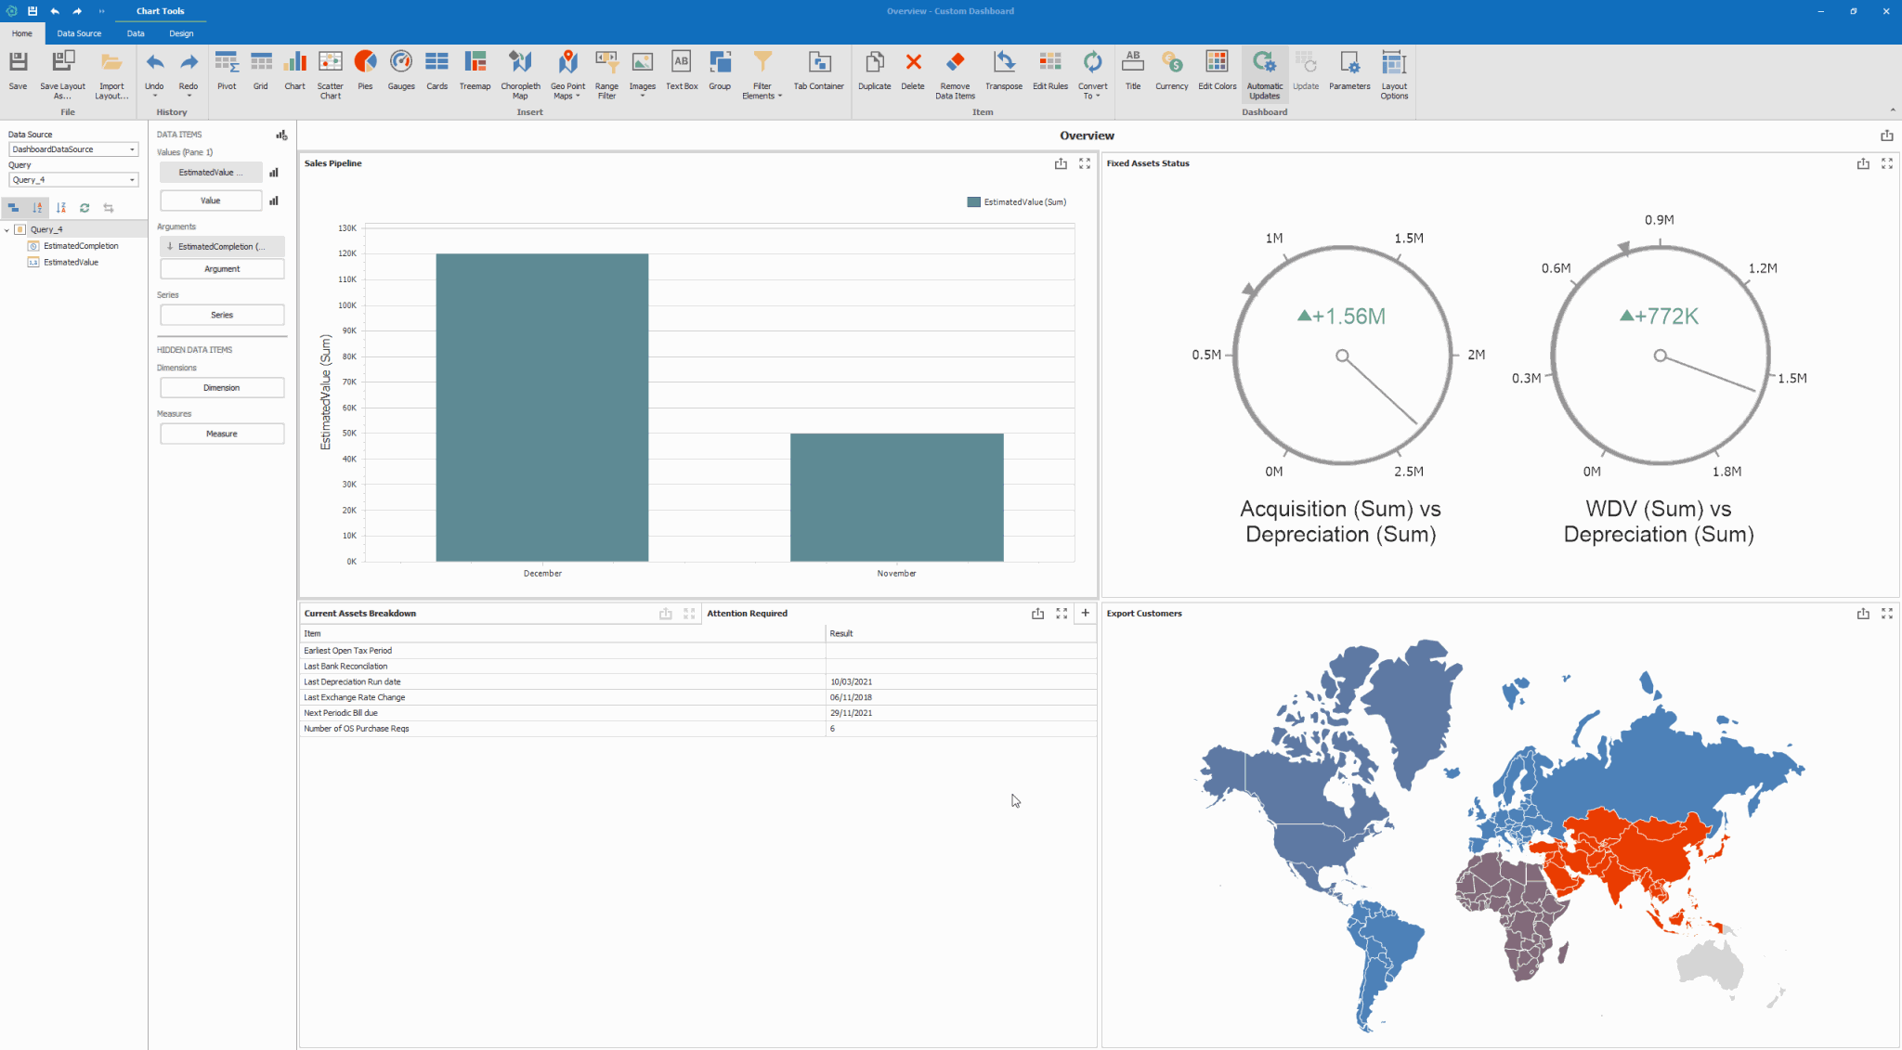Select the EstimatedCompletion field
1902x1050 pixels.
pos(81,246)
